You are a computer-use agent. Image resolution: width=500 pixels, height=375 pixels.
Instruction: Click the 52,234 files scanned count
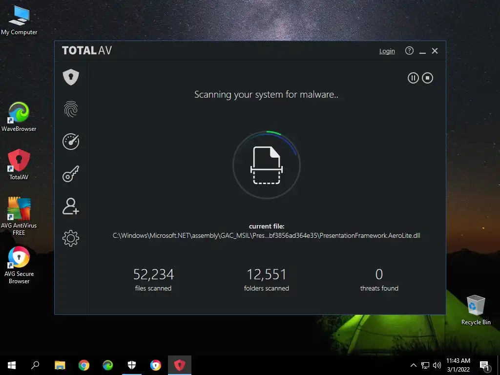tap(153, 274)
